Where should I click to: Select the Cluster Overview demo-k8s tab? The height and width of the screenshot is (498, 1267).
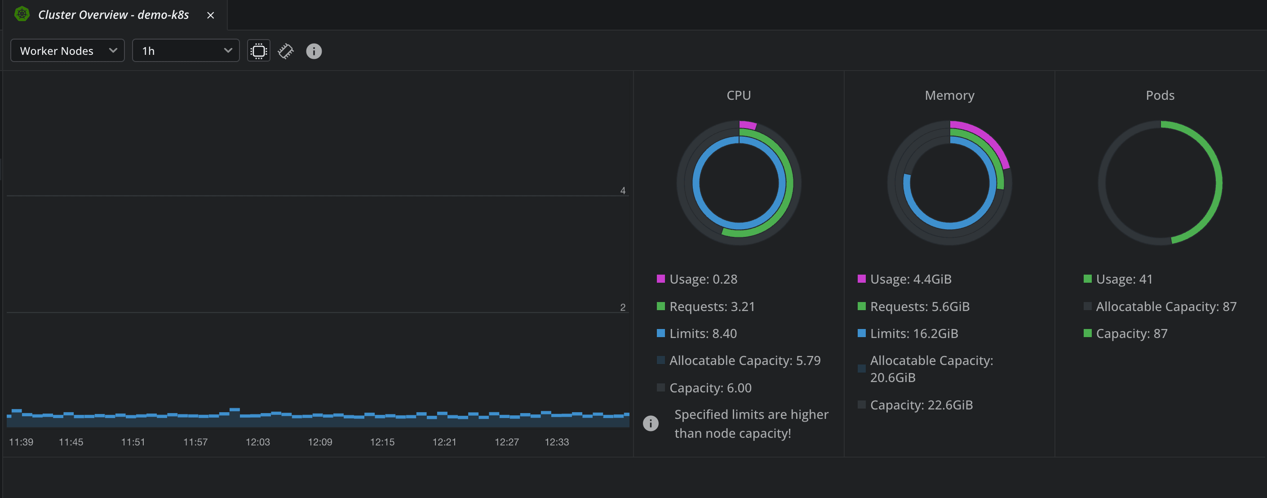pos(113,14)
